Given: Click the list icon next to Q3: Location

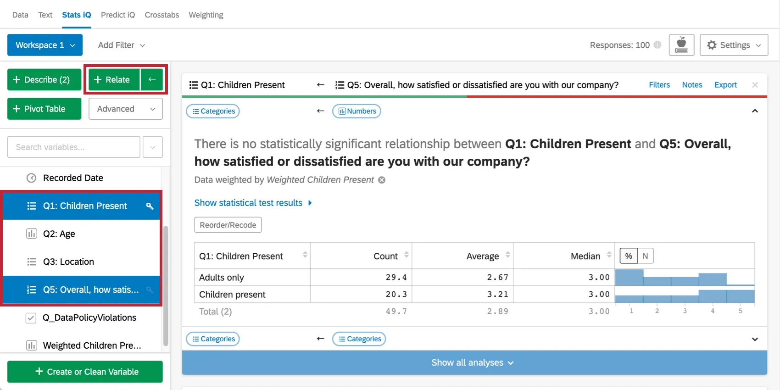Looking at the screenshot, I should (31, 262).
